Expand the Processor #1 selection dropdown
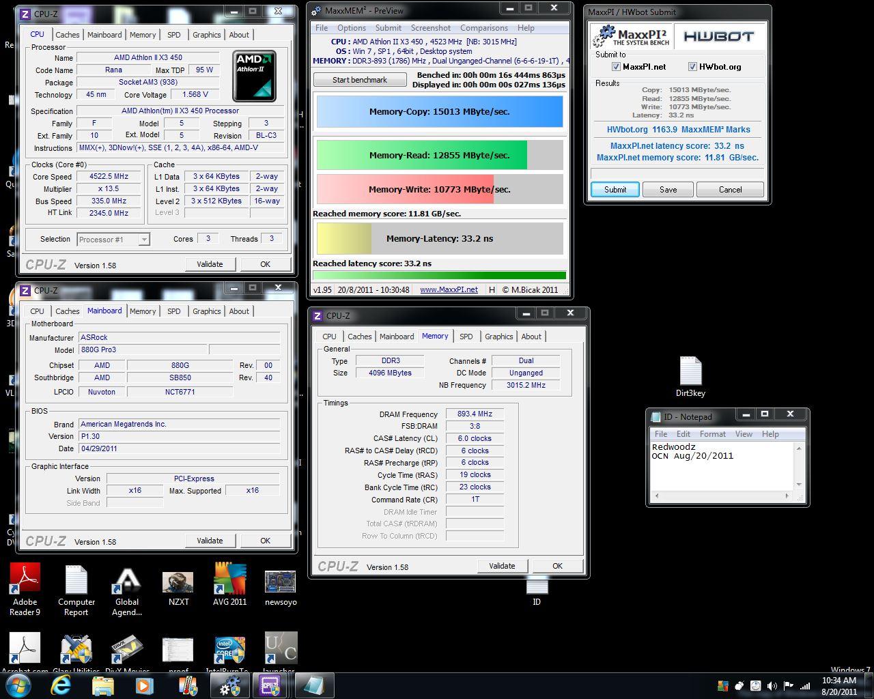The image size is (874, 699). (x=144, y=240)
